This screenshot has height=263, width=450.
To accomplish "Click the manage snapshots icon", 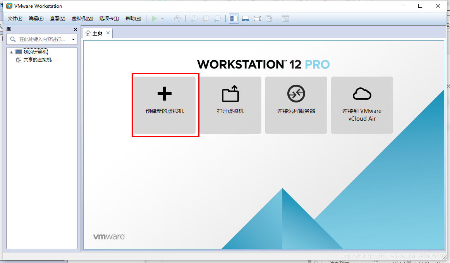I will [x=218, y=19].
